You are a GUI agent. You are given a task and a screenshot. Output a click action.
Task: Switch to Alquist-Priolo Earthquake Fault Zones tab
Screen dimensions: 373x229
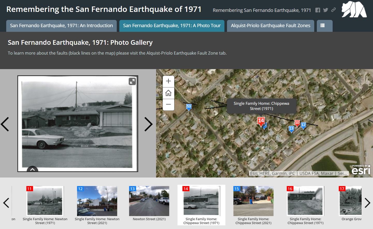click(270, 26)
